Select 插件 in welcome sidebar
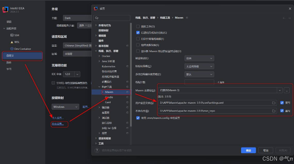This screenshot has width=294, height=164. (9, 62)
